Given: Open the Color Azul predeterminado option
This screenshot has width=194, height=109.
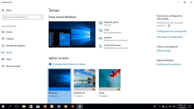Looking at the screenshot, I should [x=112, y=31].
